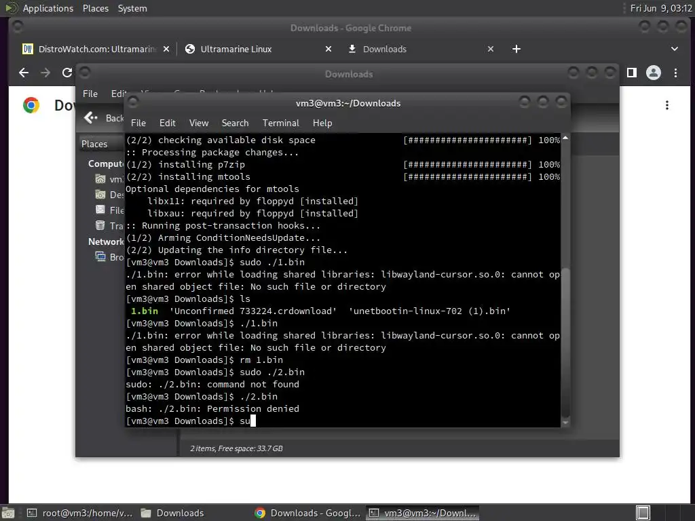Reload the Chrome page
The width and height of the screenshot is (695, 521).
[x=67, y=73]
